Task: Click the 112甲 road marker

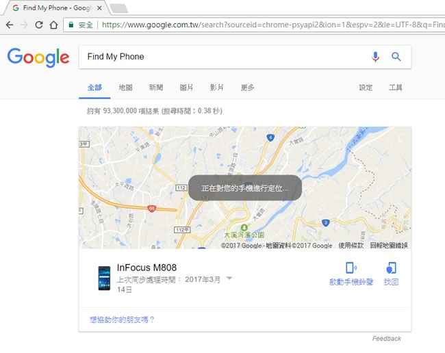Action: point(182,230)
